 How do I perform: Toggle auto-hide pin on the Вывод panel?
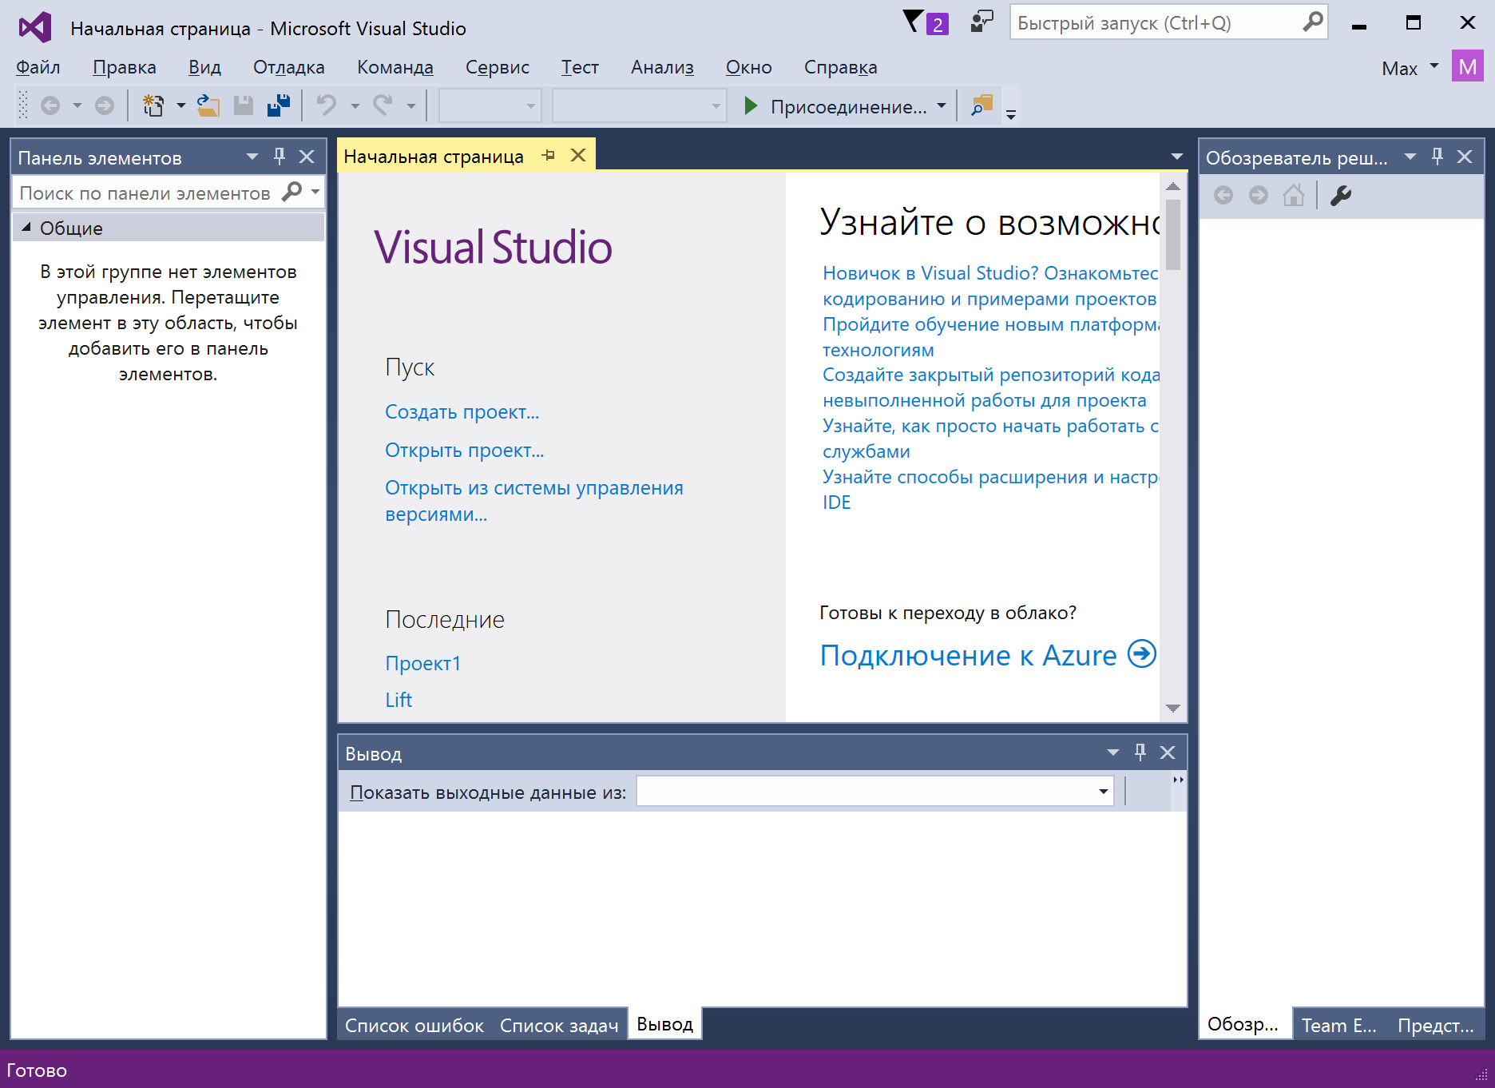click(x=1140, y=752)
